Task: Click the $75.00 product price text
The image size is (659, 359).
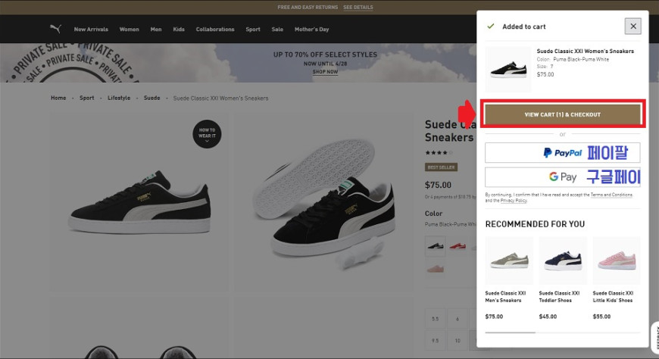Action: pos(438,185)
